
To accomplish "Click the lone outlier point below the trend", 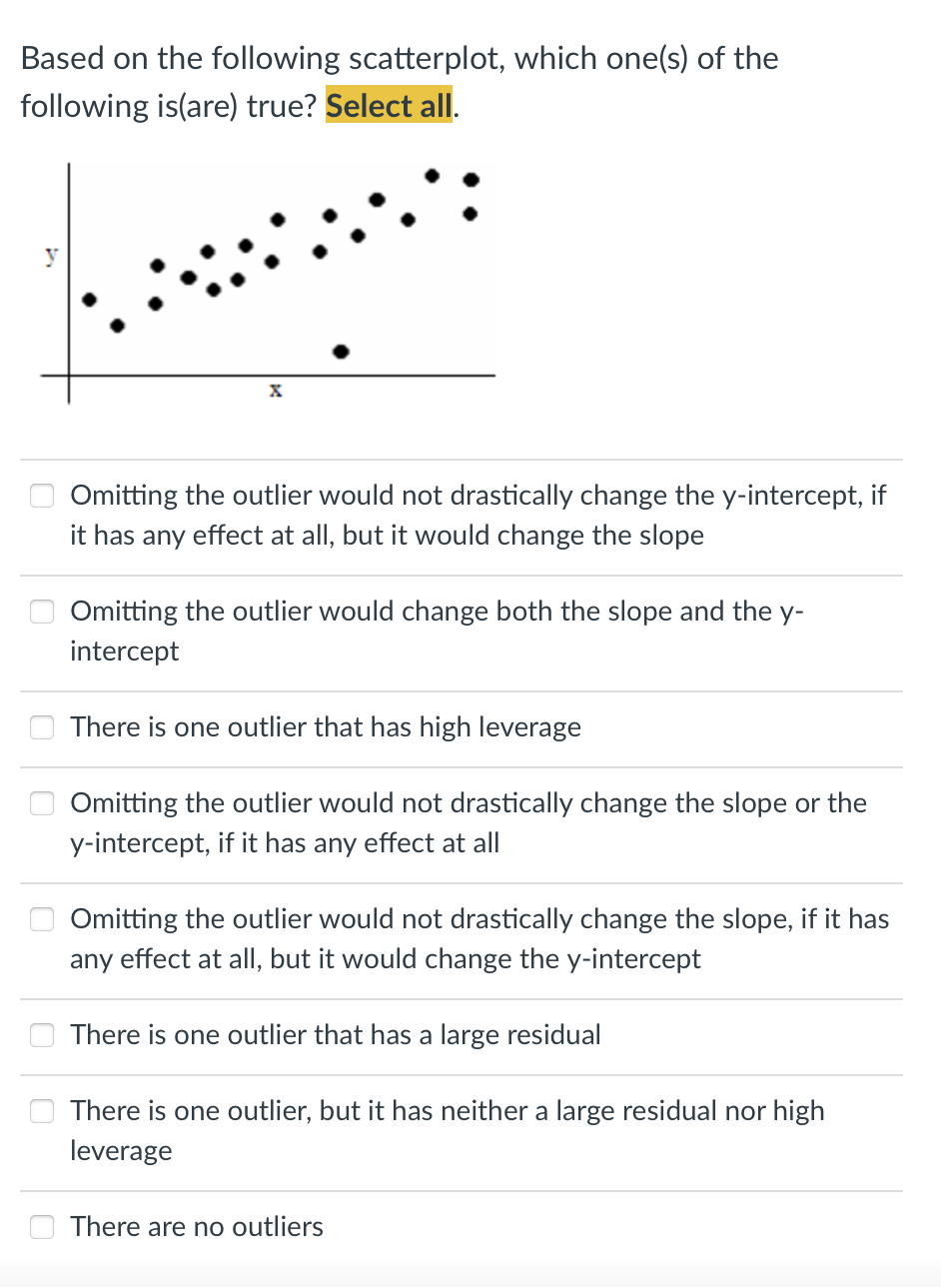I will (x=341, y=351).
